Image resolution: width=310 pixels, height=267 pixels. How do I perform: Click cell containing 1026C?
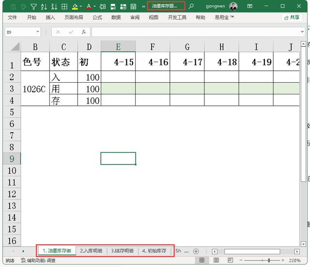click(35, 89)
